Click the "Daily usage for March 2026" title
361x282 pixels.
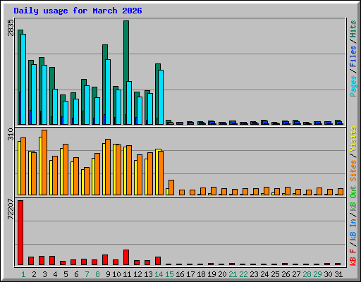tap(78, 11)
